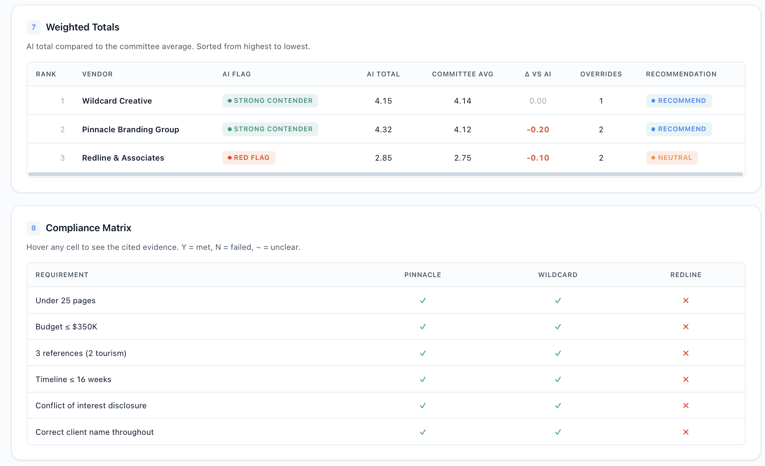Click AI total 4.32 for Pinnacle

(383, 129)
